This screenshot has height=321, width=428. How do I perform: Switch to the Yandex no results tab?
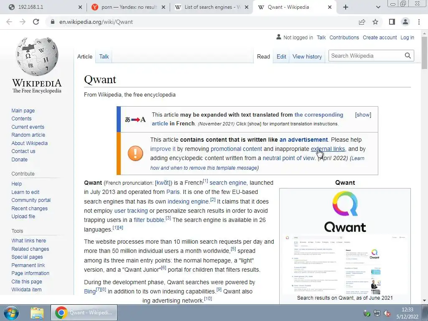128,7
